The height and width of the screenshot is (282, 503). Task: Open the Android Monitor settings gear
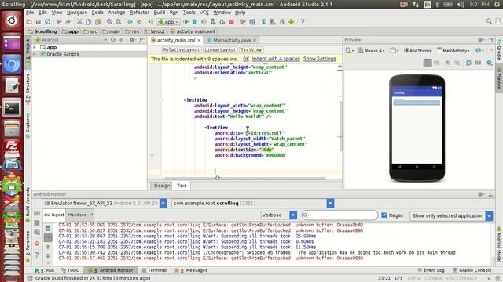click(480, 194)
